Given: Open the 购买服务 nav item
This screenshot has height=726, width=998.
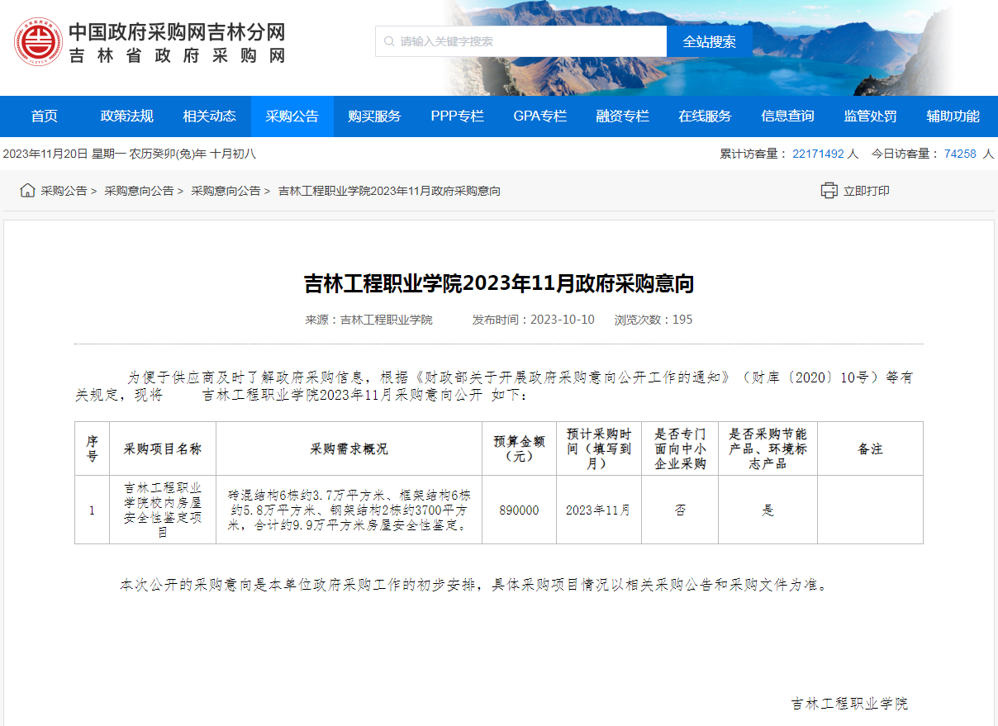Looking at the screenshot, I should click(374, 116).
